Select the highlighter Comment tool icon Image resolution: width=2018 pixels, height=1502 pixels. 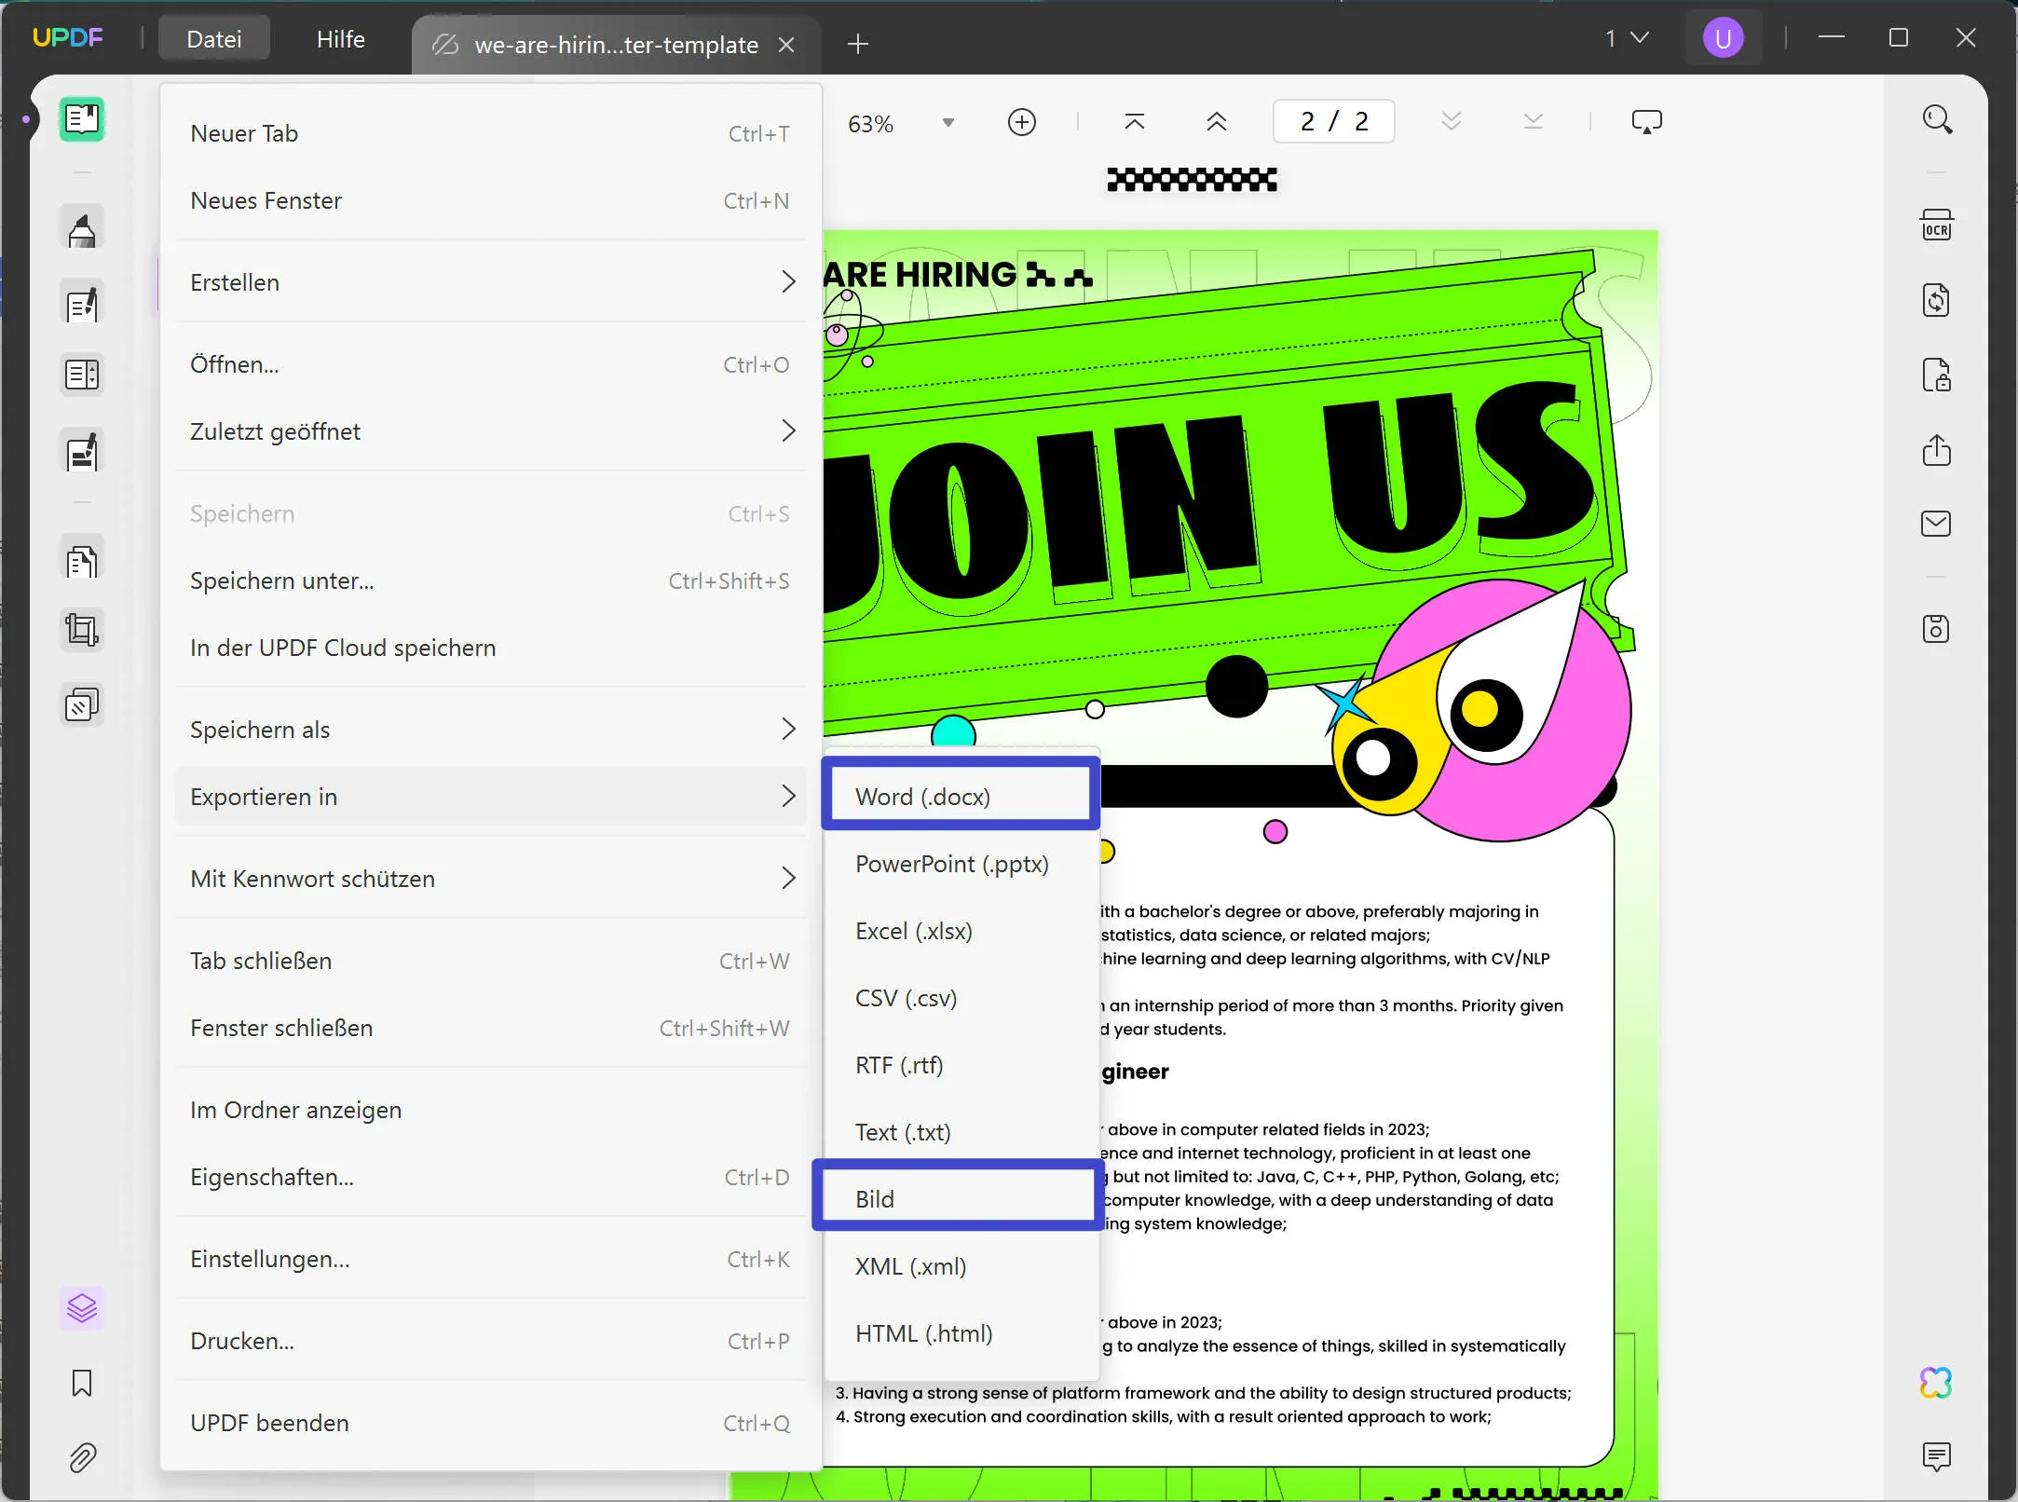[82, 229]
